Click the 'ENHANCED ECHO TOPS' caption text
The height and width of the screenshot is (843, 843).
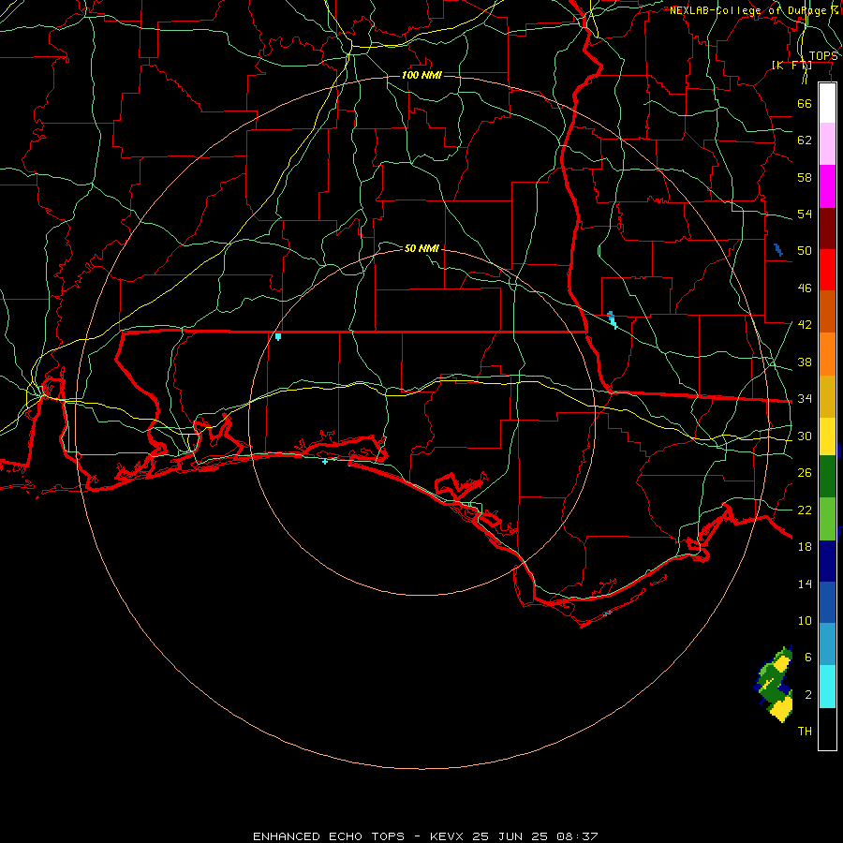tap(329, 836)
